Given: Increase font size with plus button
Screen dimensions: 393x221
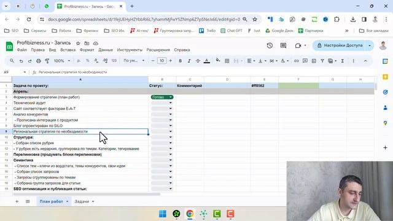Looking at the screenshot, I should tap(171, 61).
